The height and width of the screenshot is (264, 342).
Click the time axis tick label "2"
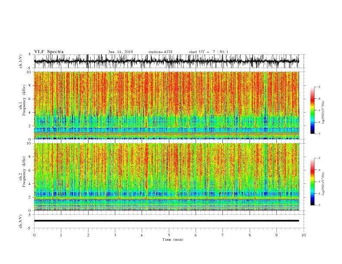(88, 235)
